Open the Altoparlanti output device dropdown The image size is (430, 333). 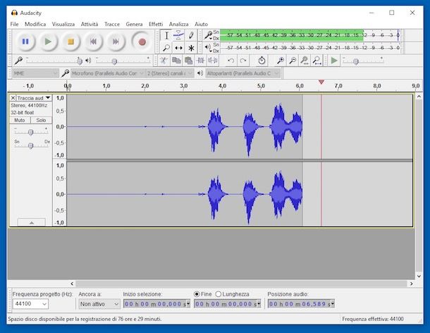click(242, 73)
